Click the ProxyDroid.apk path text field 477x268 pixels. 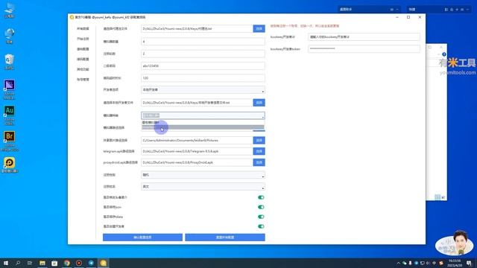(197, 162)
